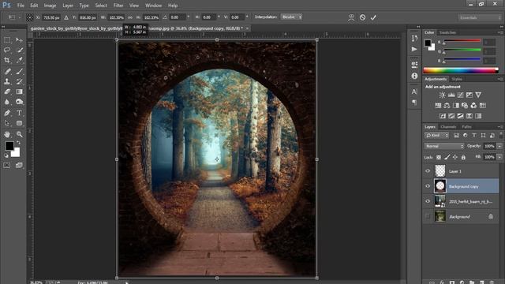Open the Image menu

click(x=50, y=6)
